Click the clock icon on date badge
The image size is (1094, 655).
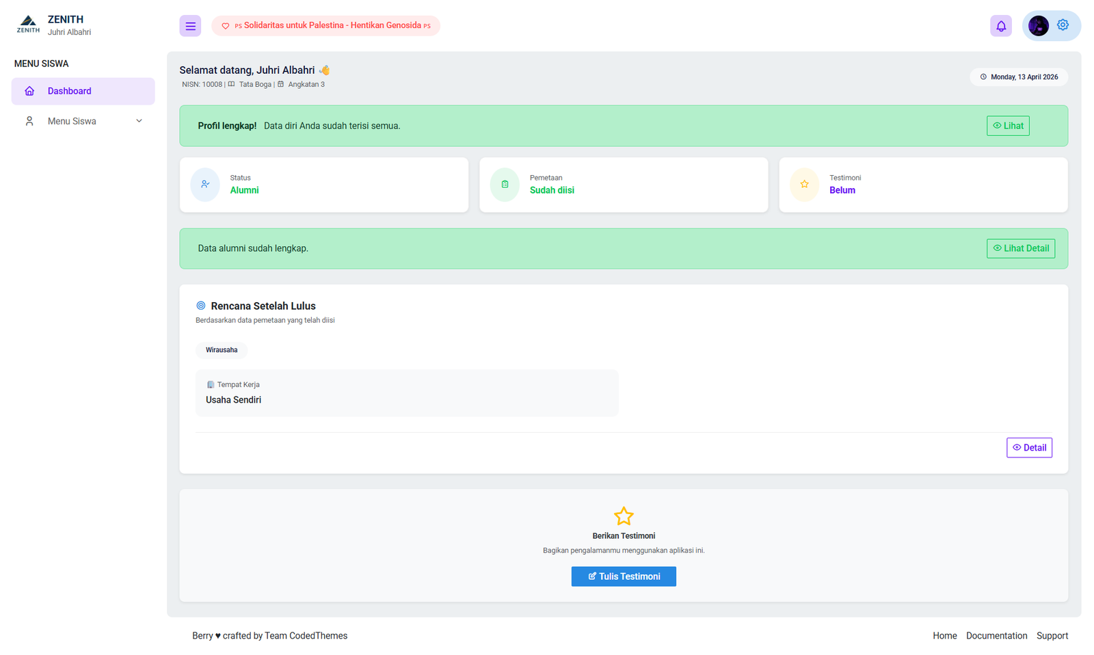983,77
